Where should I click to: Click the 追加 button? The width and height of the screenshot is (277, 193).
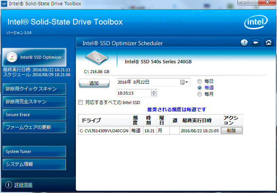click(94, 83)
